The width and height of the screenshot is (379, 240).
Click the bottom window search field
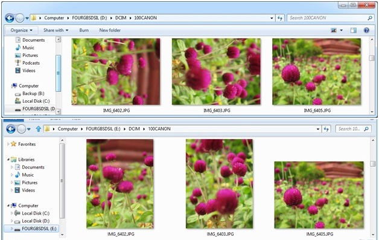[353, 129]
